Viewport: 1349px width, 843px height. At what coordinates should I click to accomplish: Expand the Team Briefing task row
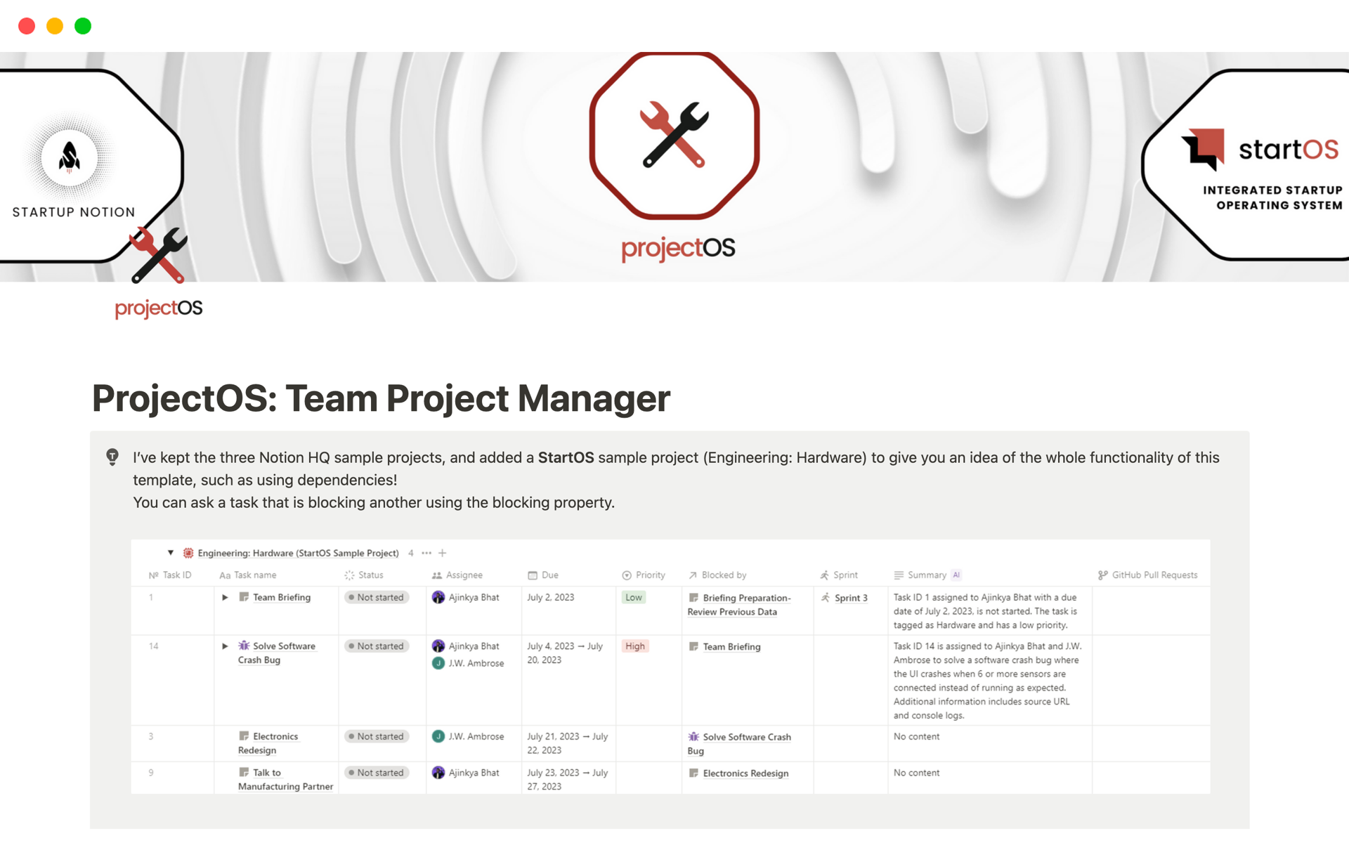[224, 596]
